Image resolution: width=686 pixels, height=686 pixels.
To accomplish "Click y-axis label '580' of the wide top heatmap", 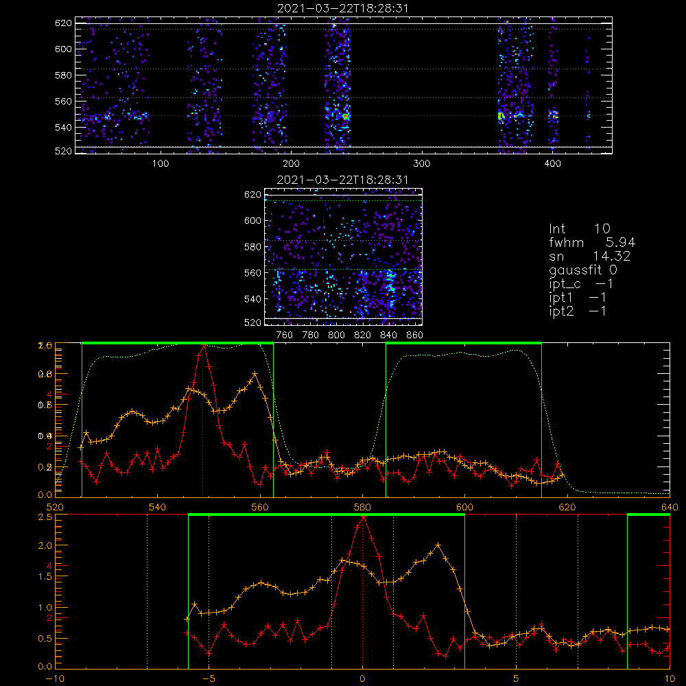I will tap(63, 75).
